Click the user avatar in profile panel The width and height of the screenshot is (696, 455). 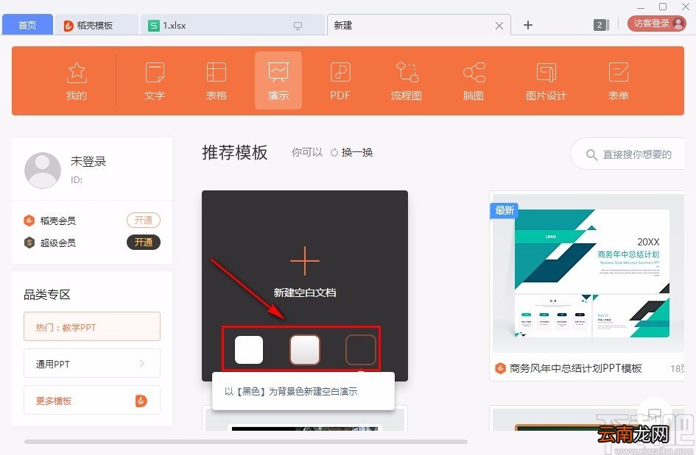[x=42, y=170]
